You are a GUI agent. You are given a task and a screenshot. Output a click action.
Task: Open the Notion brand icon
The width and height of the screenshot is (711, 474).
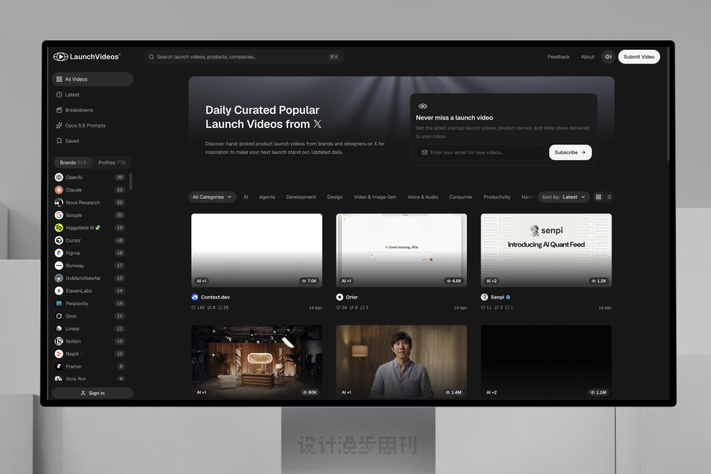[59, 341]
